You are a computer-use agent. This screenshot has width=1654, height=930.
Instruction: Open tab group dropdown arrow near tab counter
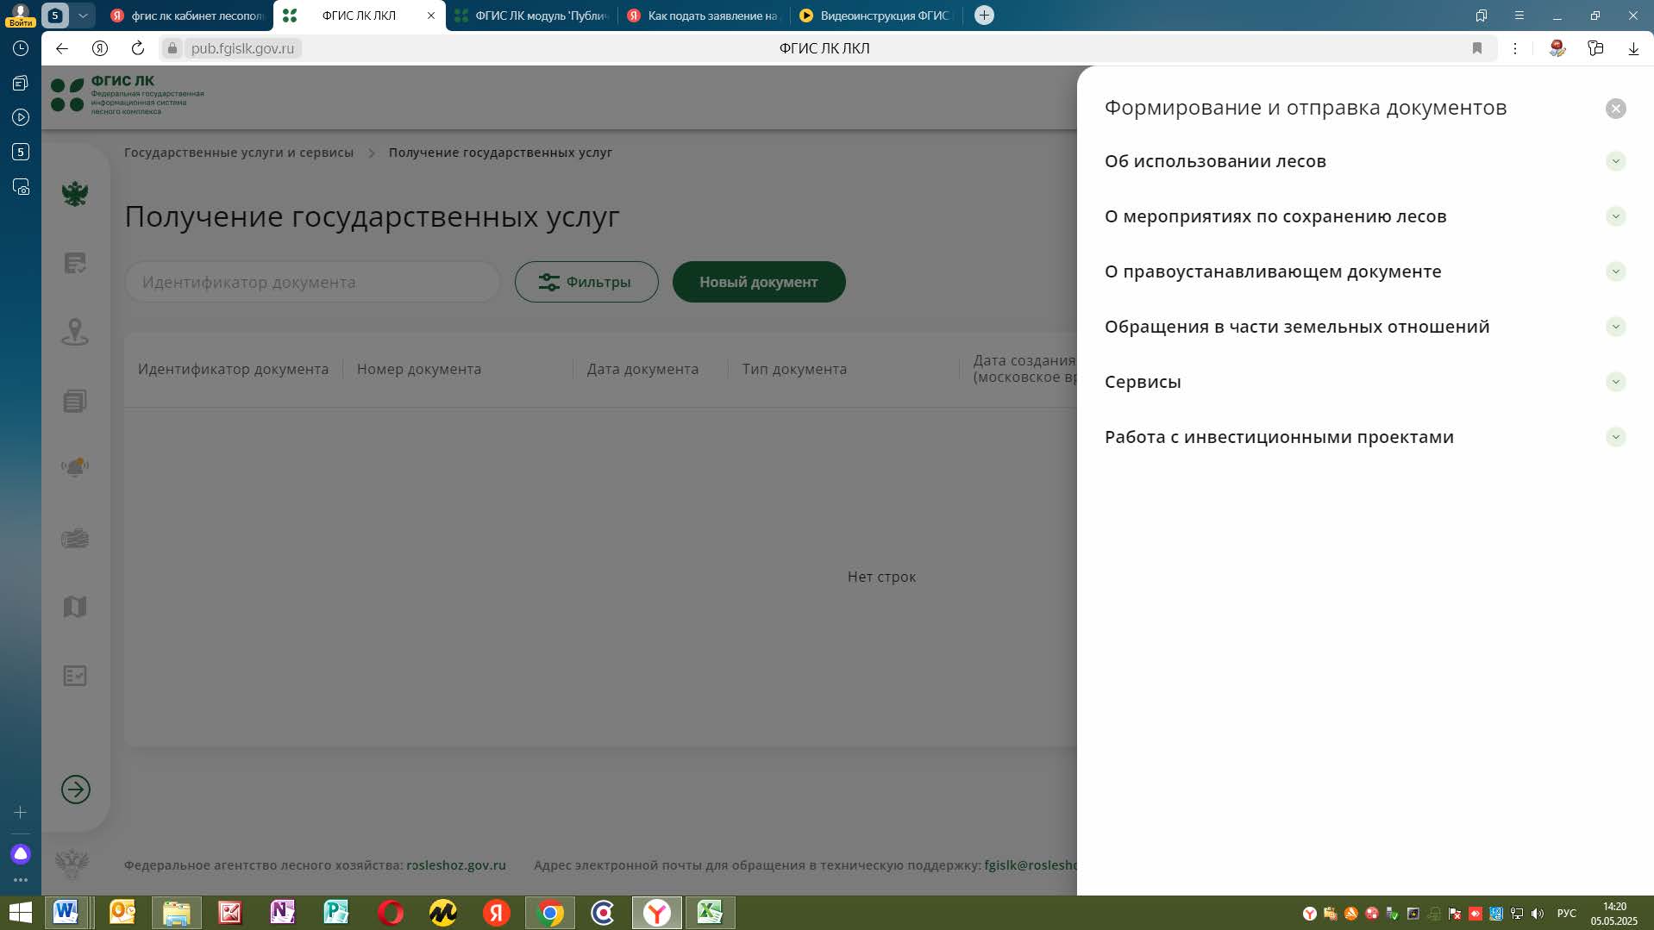[x=83, y=16]
